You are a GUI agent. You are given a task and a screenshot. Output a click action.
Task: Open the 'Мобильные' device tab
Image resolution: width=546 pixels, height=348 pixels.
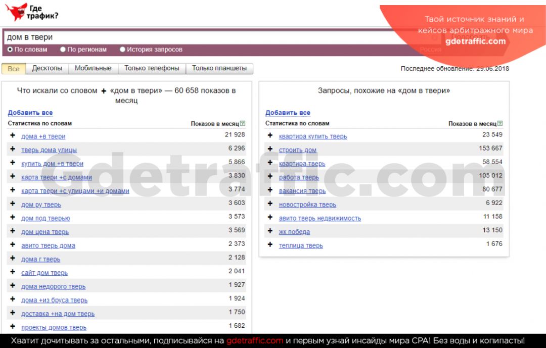tap(93, 68)
